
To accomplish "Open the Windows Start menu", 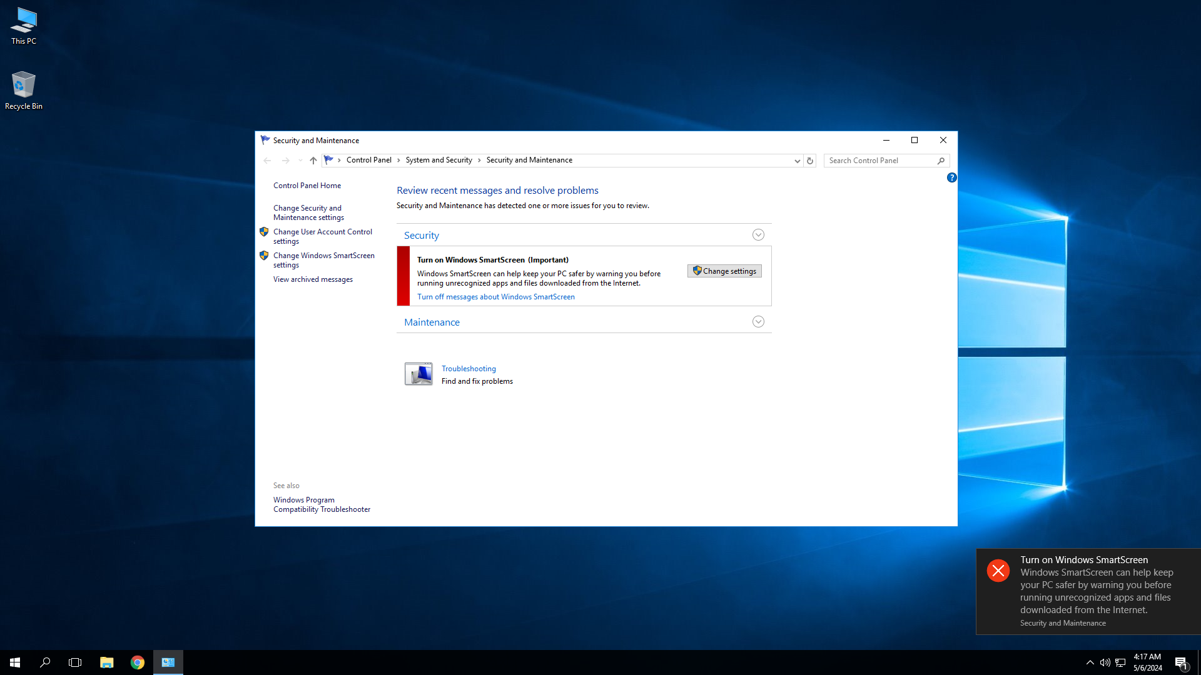I will coord(15,662).
